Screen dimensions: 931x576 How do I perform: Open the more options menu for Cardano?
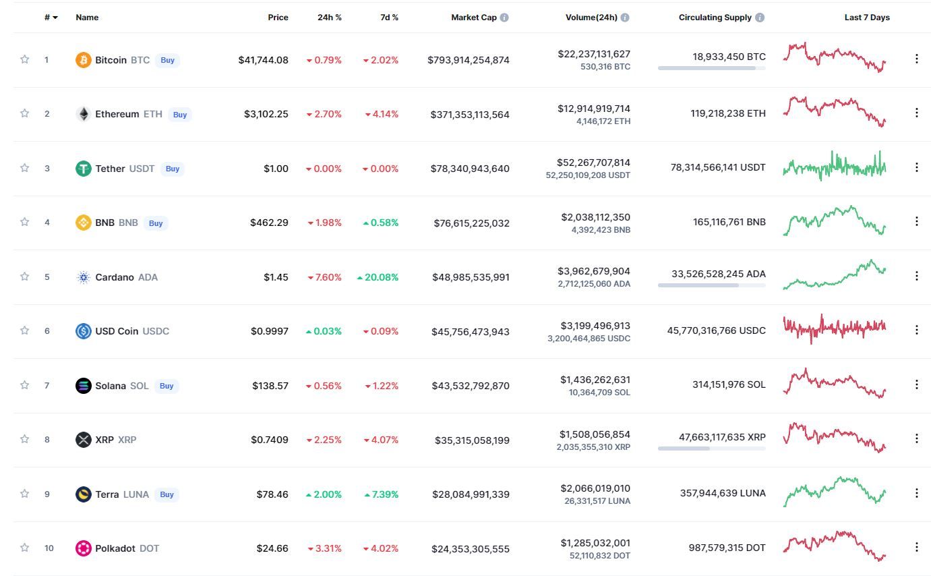pos(916,276)
